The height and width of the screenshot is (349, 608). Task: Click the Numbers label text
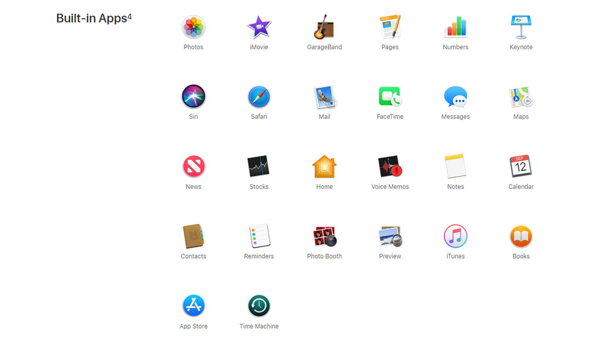455,47
